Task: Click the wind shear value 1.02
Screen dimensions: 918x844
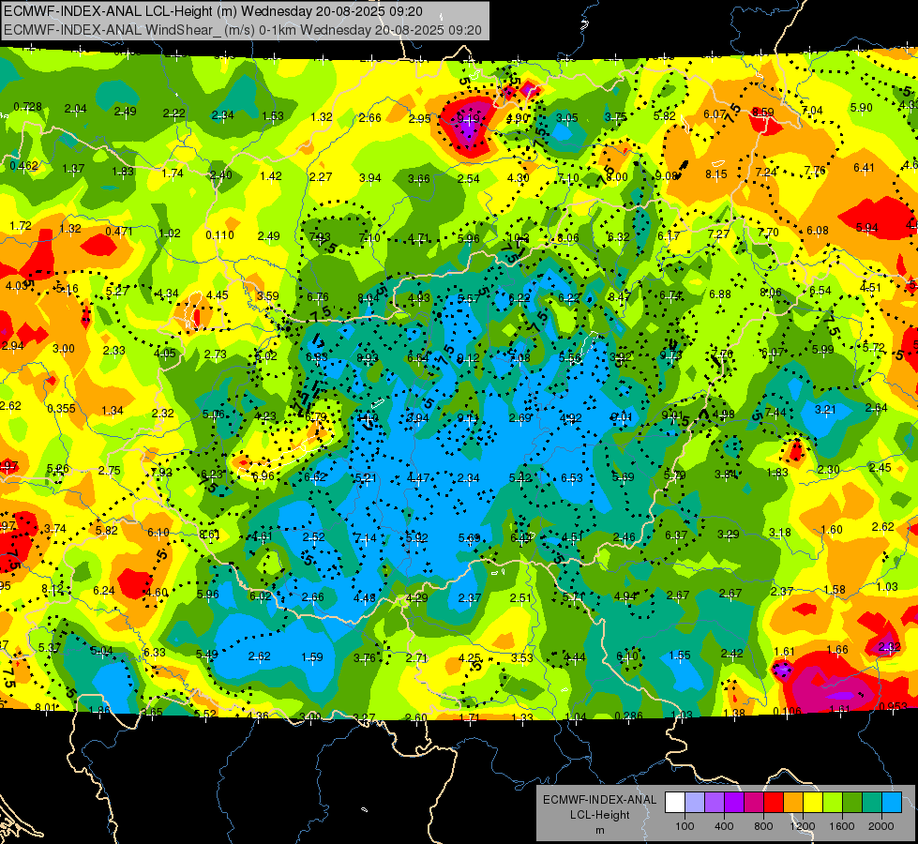Action: click(x=170, y=234)
